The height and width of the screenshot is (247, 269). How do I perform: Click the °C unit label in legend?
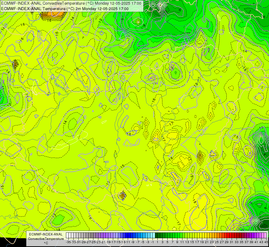click(x=46, y=243)
